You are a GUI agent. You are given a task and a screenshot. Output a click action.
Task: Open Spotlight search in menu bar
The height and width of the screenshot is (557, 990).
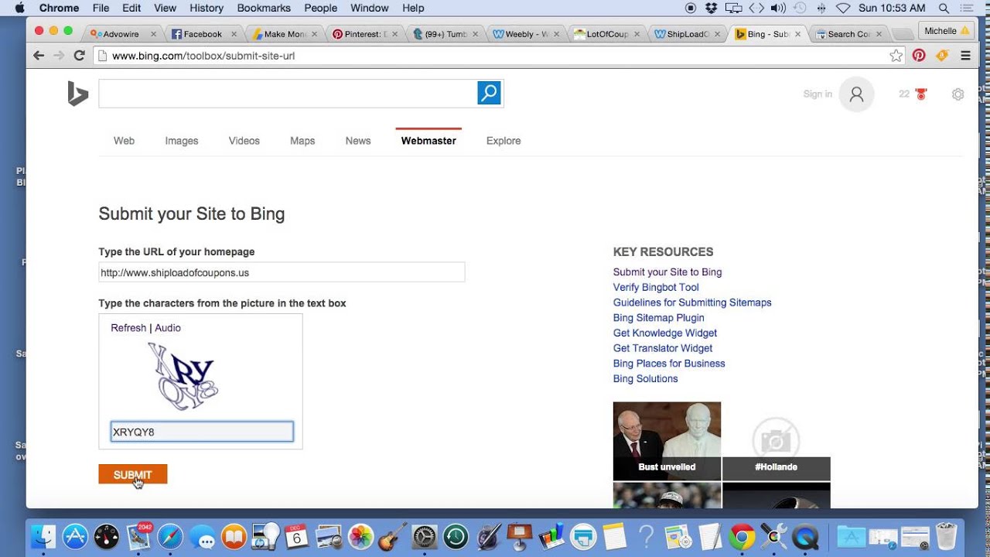click(x=944, y=8)
